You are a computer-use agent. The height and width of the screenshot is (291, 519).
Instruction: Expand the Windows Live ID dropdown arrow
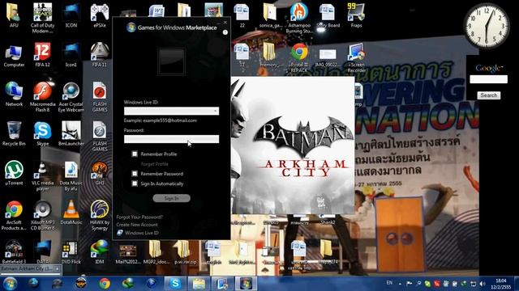coord(215,111)
